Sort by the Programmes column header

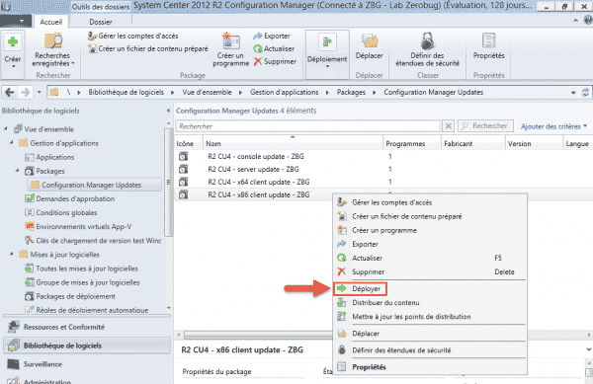coord(412,143)
